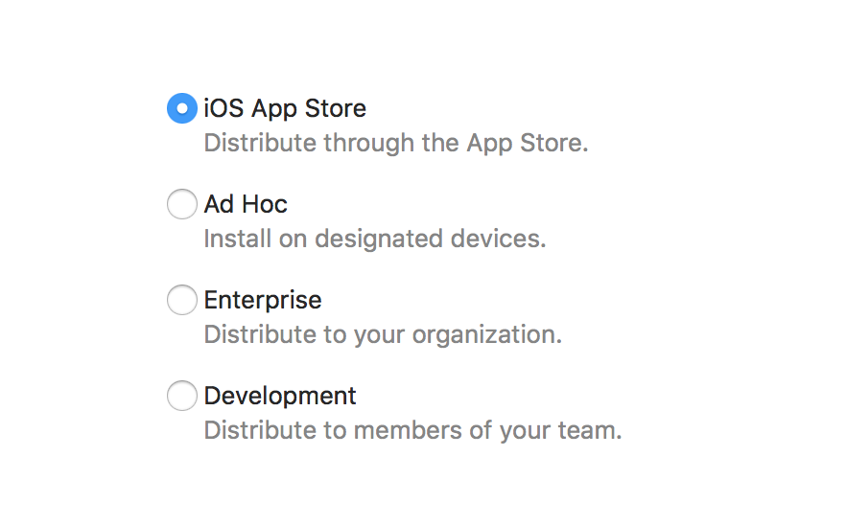Click the "Development" label text
This screenshot has height=525, width=846.
point(280,396)
